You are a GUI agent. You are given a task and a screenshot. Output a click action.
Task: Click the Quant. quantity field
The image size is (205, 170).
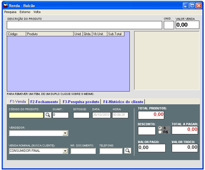[60, 115]
